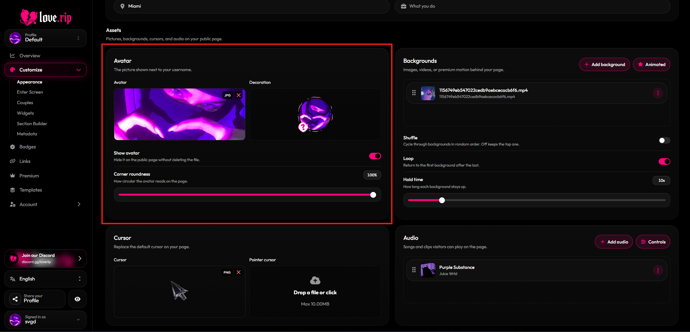Screen dimensions: 690x332
Task: Click the Corner roundness slider handle
Action: pos(373,195)
